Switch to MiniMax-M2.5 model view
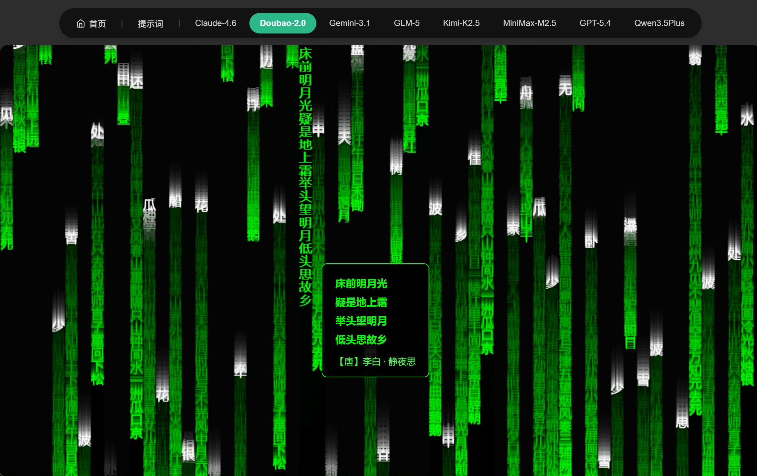 pyautogui.click(x=529, y=23)
